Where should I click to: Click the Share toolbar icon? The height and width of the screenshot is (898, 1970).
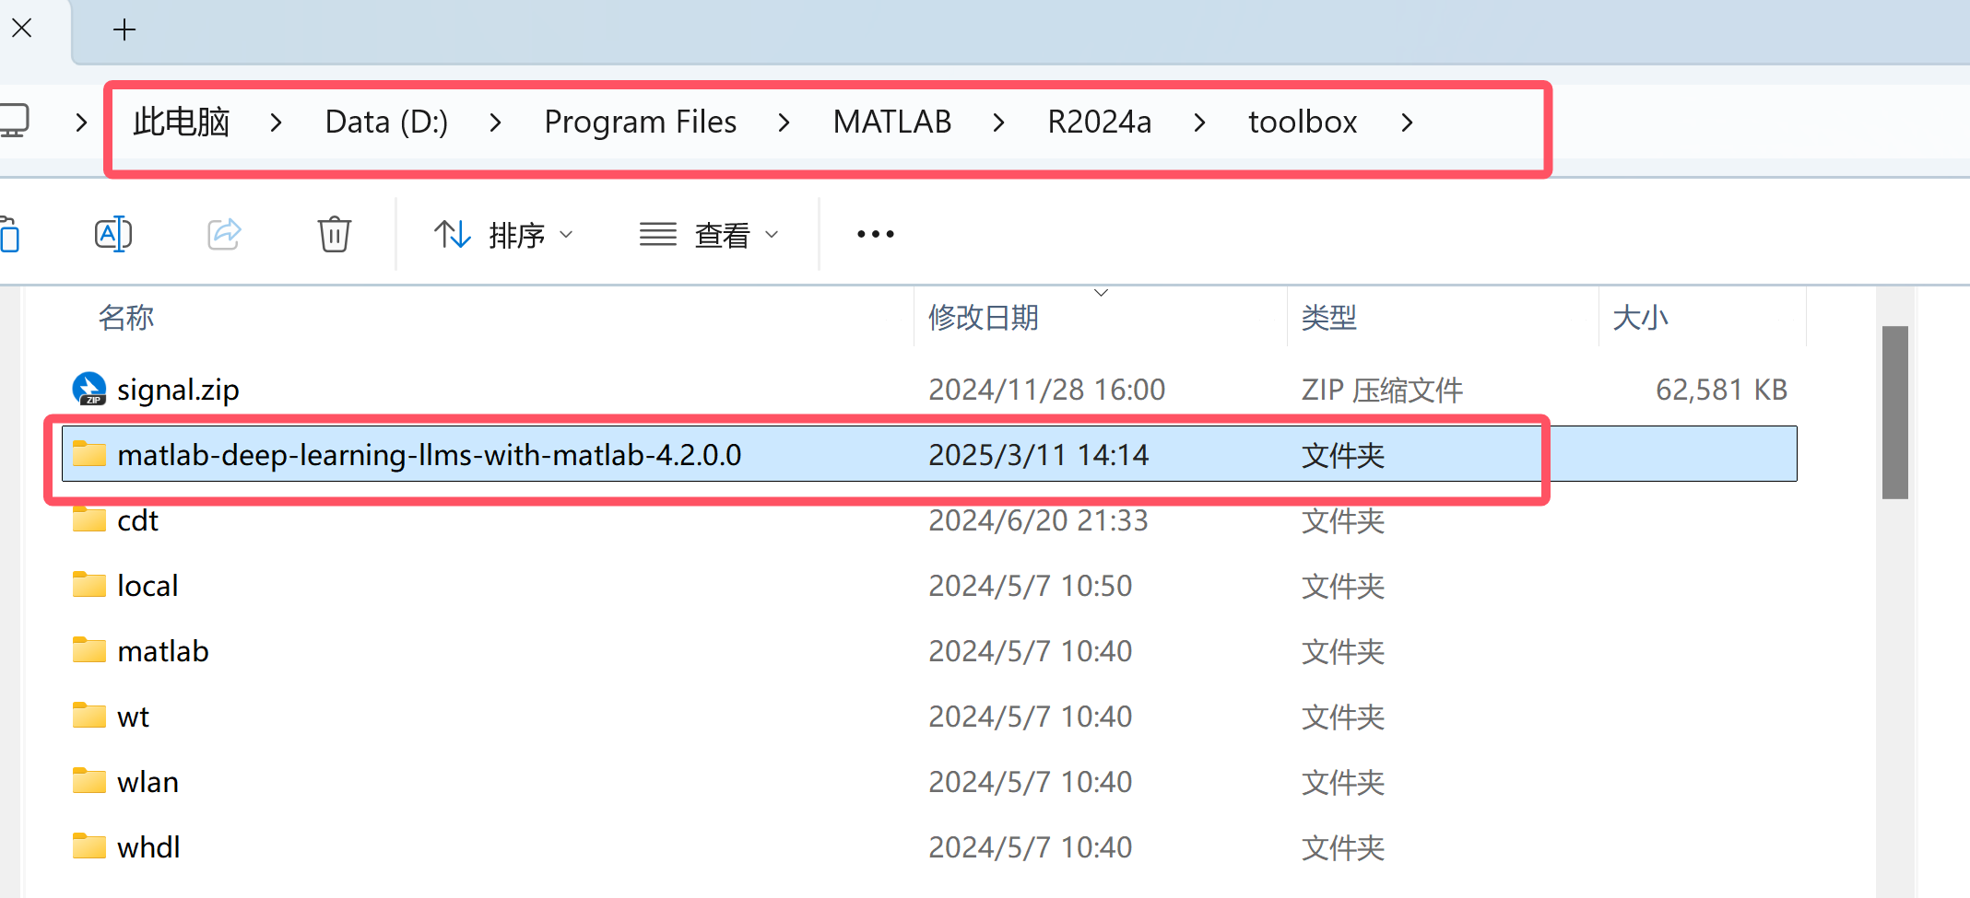click(x=224, y=234)
